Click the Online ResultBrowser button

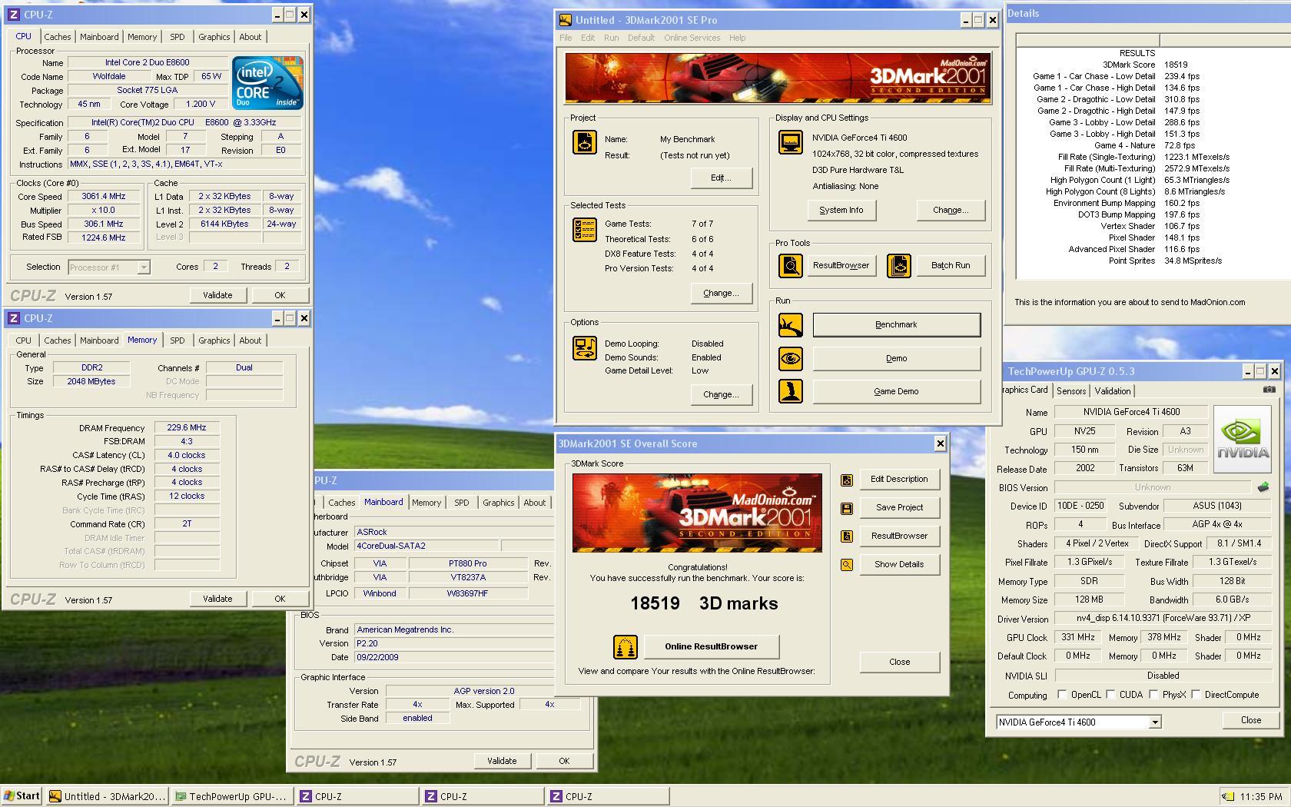click(712, 647)
